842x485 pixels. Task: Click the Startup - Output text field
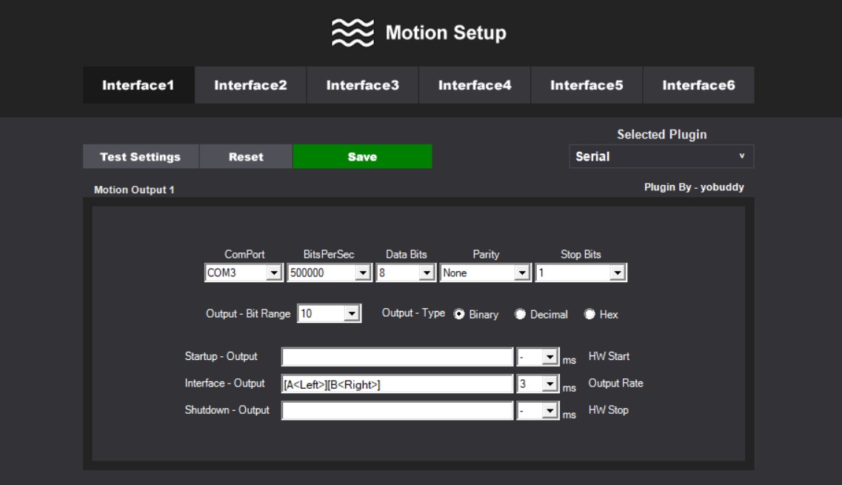[397, 358]
